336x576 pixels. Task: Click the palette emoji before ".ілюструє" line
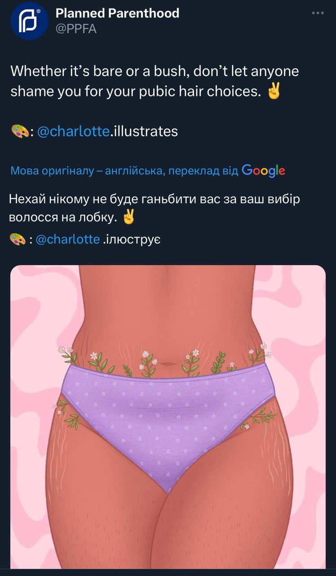(18, 239)
